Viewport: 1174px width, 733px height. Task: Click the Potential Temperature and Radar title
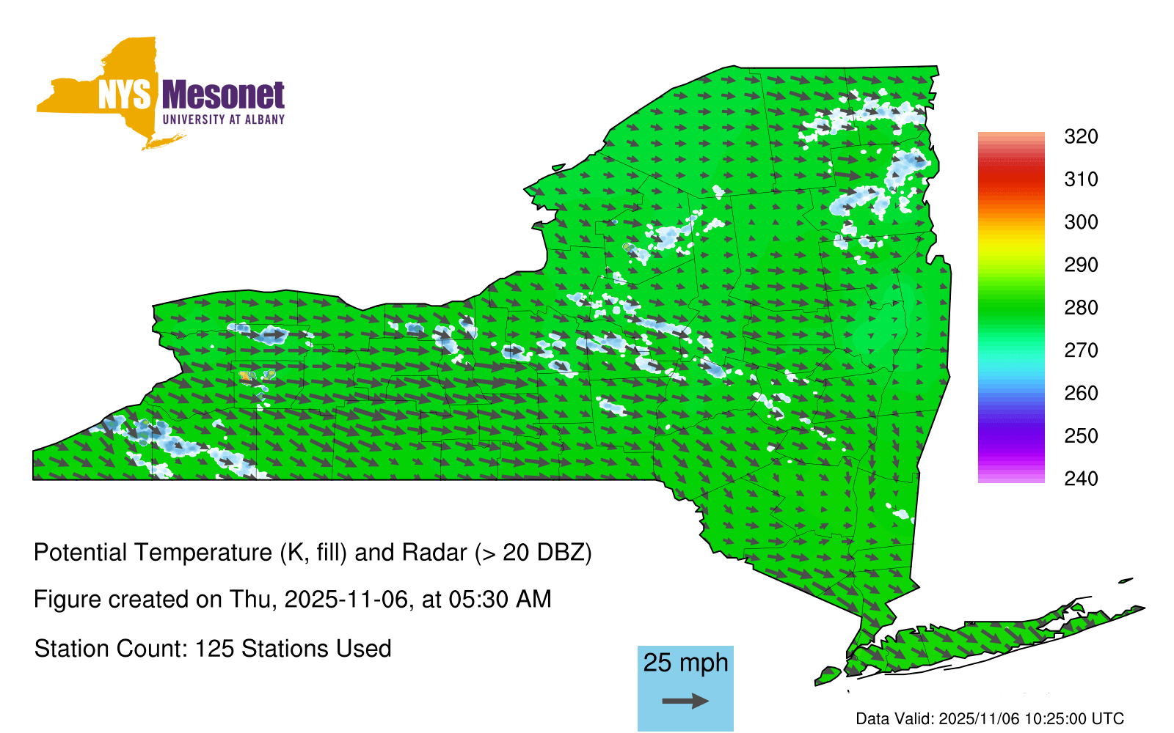[x=313, y=552]
